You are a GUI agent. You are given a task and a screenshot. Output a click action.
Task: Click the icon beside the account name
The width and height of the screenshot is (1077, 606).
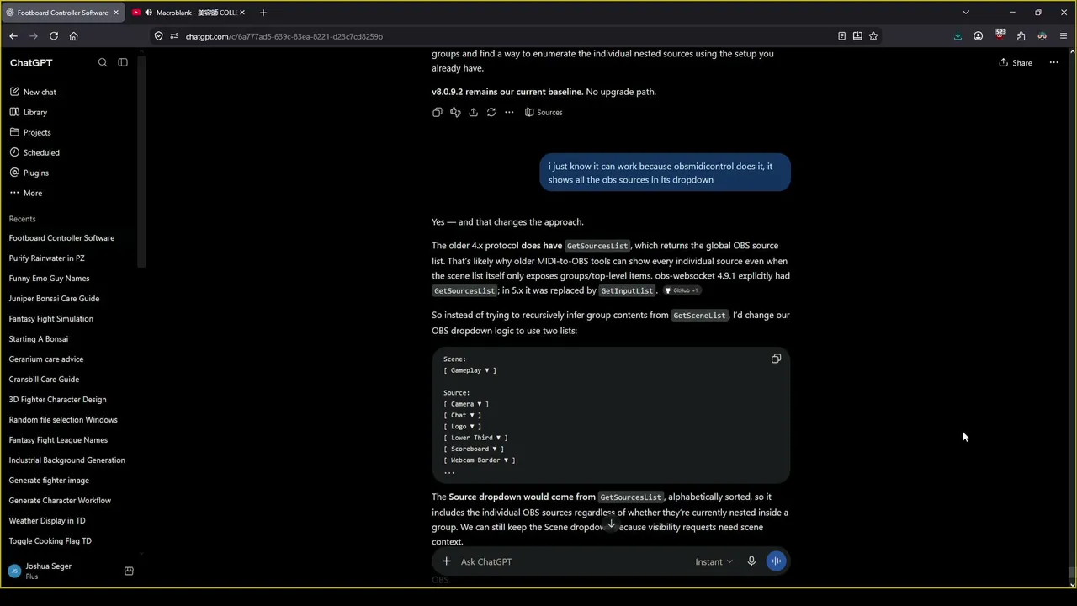[x=129, y=571]
